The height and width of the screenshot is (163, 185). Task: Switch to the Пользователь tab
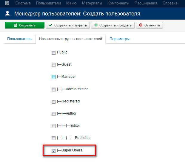19,39
